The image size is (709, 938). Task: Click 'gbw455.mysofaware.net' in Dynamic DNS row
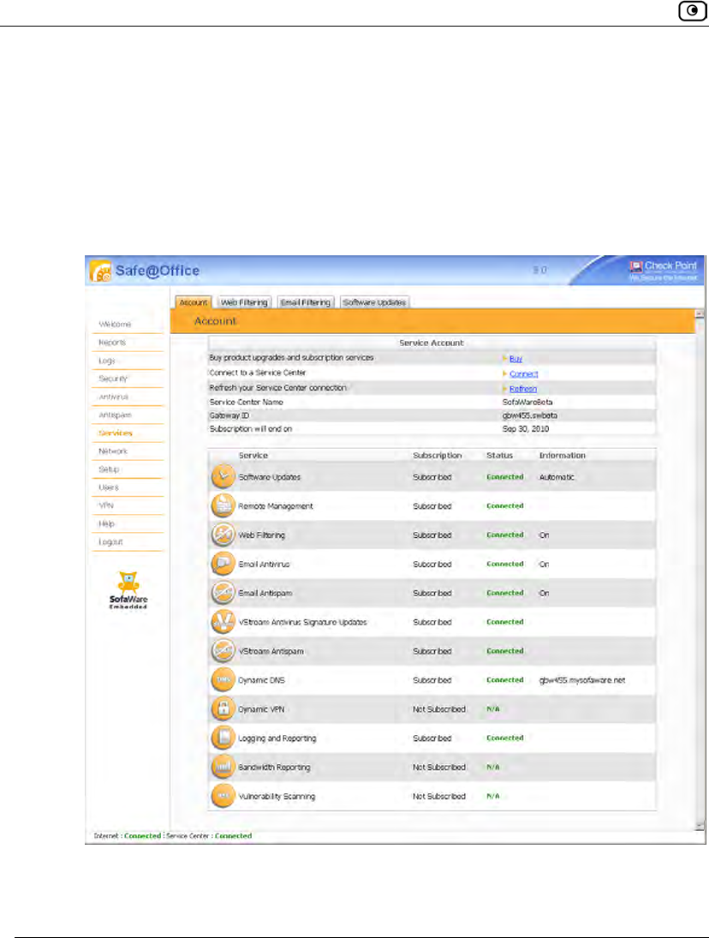[582, 680]
